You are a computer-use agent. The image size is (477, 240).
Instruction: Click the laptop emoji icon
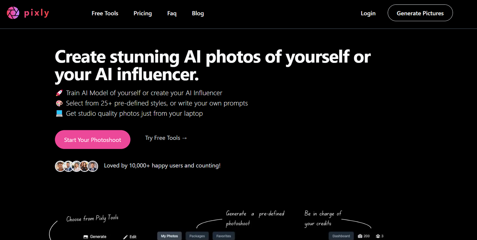[59, 114]
